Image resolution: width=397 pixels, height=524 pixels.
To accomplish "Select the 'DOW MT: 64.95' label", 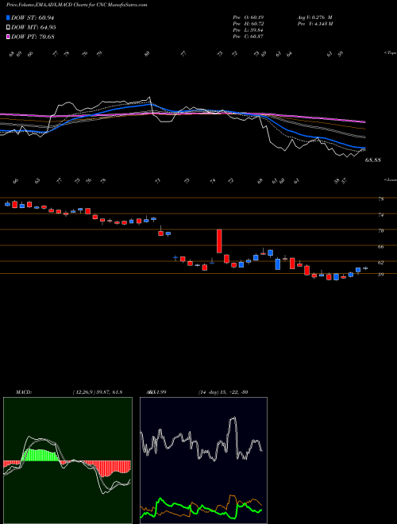I will (33, 28).
